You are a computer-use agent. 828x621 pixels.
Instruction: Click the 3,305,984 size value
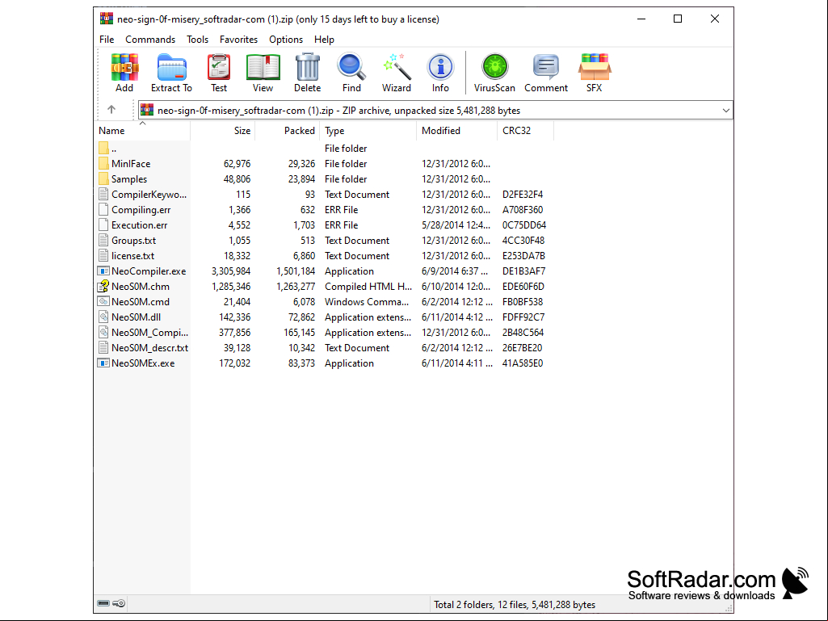pyautogui.click(x=231, y=271)
